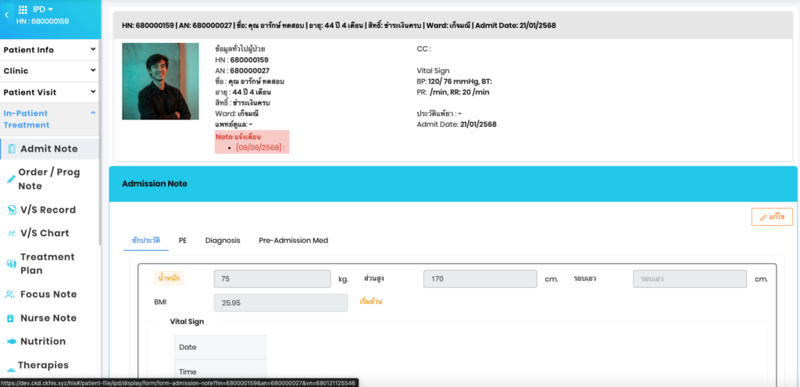
Task: Switch to the PE tab
Action: [182, 241]
